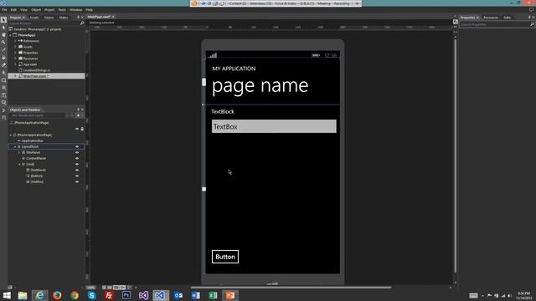Open the Edit menu
The height and width of the screenshot is (301, 536).
click(13, 10)
